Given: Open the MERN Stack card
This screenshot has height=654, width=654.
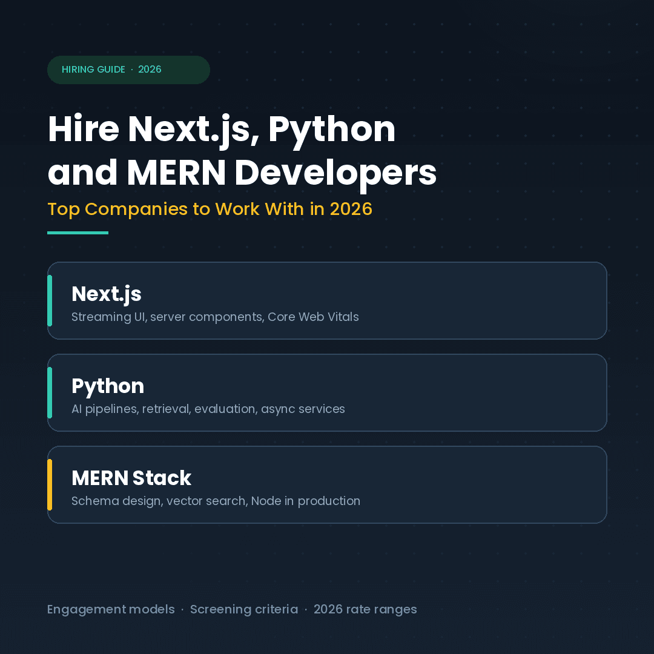Looking at the screenshot, I should tap(327, 484).
